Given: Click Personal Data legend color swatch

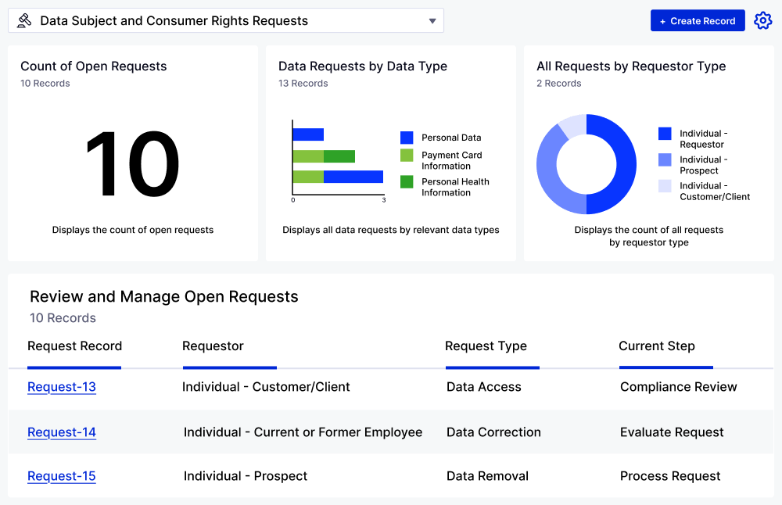Looking at the screenshot, I should 407,138.
